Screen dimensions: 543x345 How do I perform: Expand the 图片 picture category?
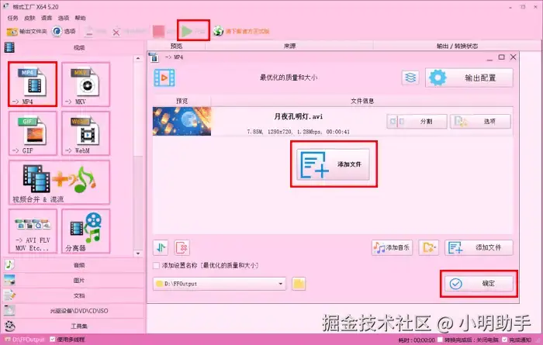point(74,281)
